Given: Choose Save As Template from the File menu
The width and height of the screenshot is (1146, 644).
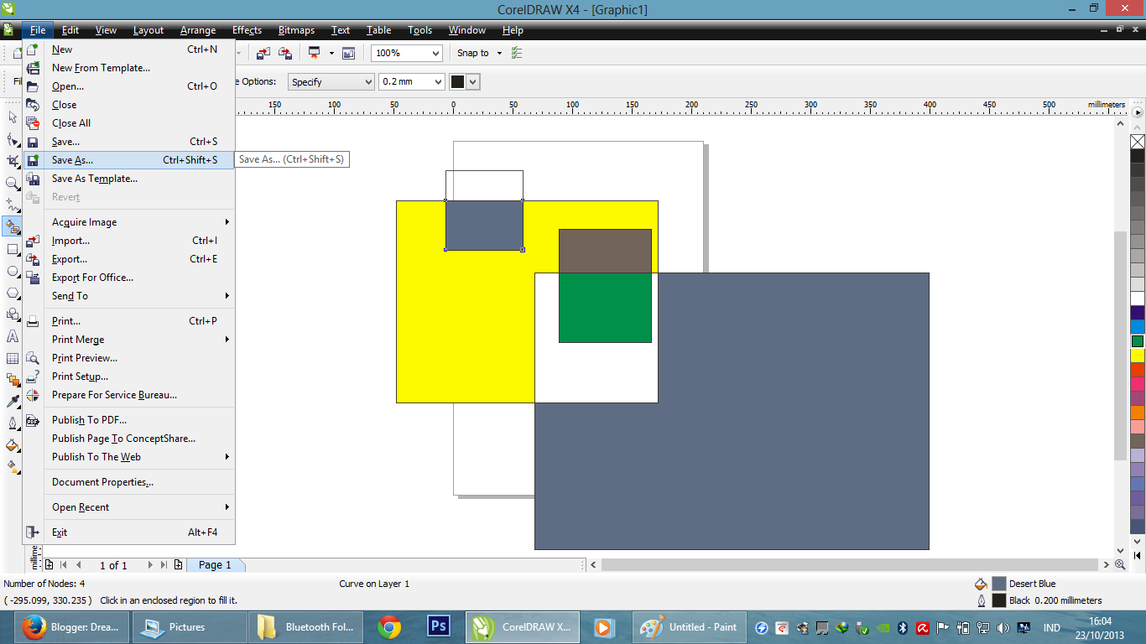Looking at the screenshot, I should coord(95,178).
